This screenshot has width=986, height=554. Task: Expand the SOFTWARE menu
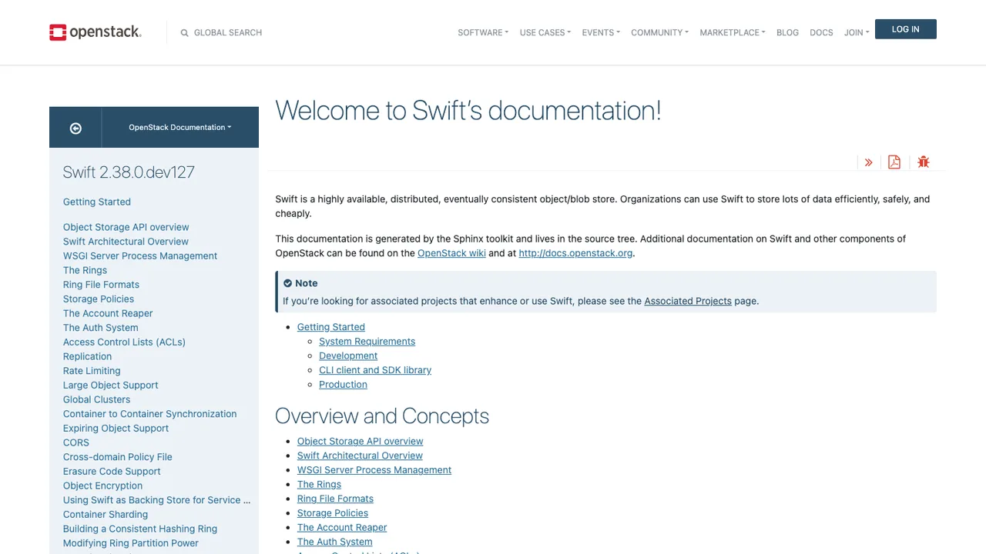483,33
